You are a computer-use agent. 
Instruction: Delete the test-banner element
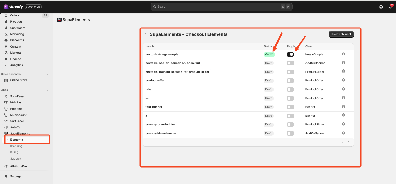[x=344, y=106]
